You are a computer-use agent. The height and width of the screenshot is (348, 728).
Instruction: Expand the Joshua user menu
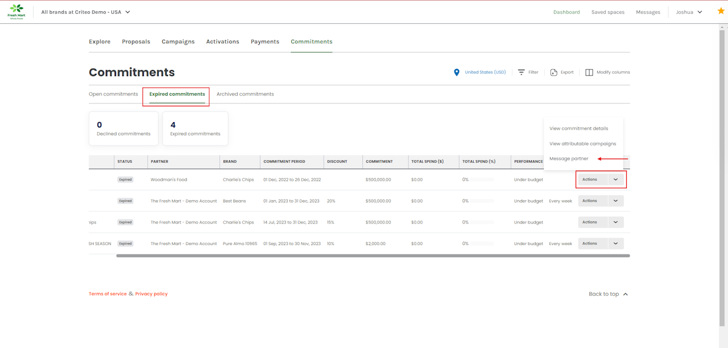[689, 12]
